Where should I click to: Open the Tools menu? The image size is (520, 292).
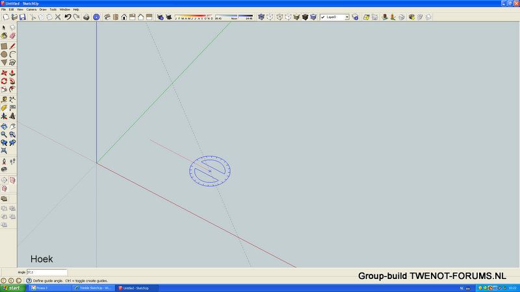pyautogui.click(x=53, y=10)
